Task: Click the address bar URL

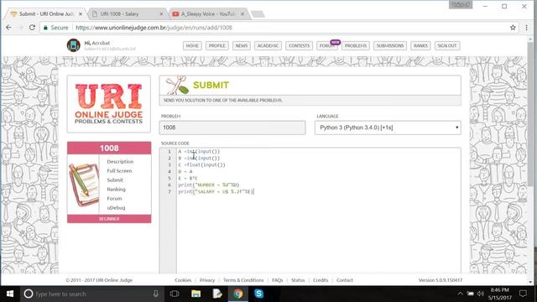Action: (x=154, y=28)
